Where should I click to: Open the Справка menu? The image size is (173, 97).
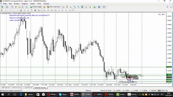click(x=46, y=4)
